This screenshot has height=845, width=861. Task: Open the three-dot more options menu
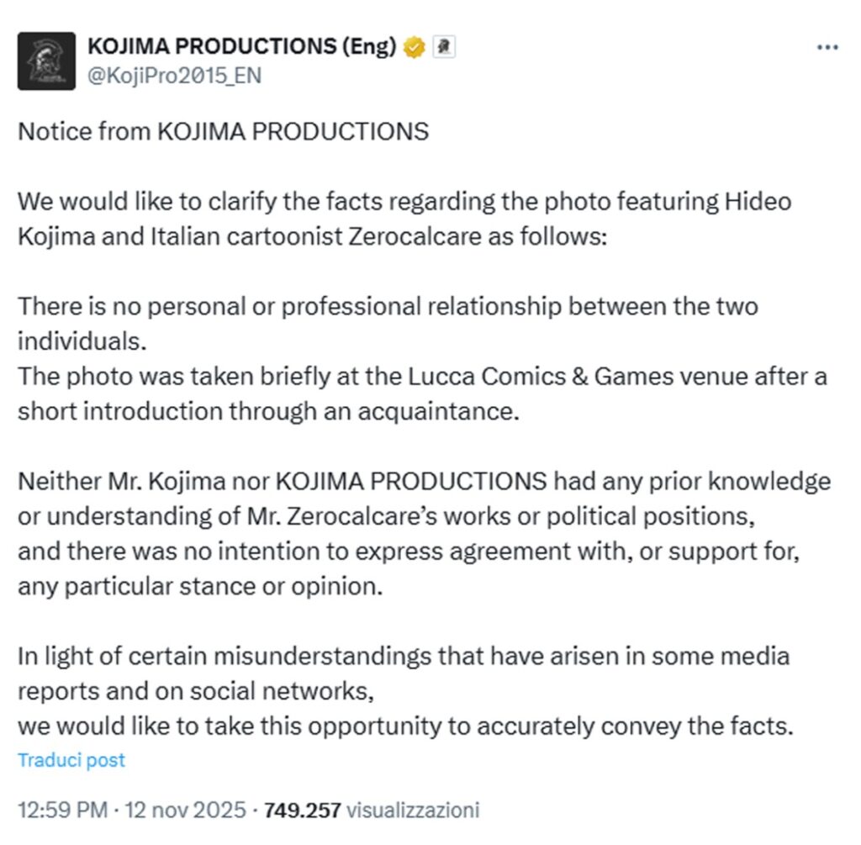coord(827,49)
